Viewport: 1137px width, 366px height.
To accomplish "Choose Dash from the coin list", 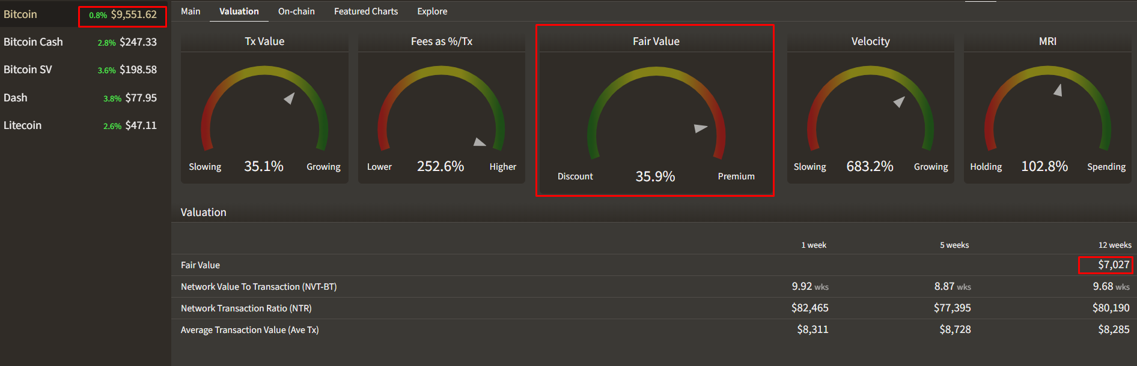I will [80, 98].
